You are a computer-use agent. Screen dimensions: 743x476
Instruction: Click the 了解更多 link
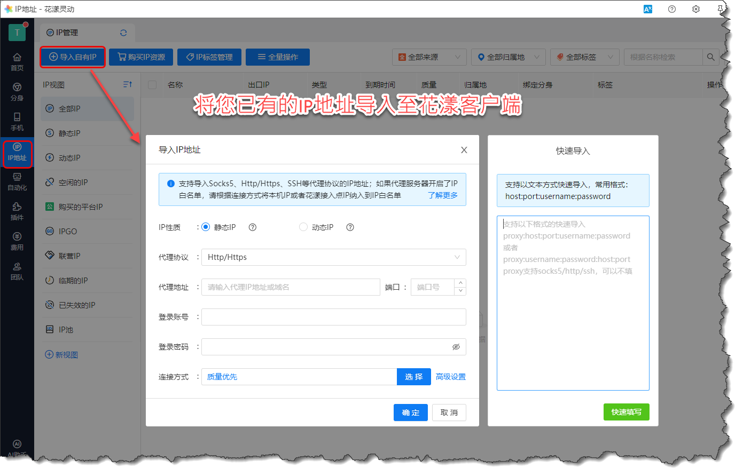click(443, 195)
